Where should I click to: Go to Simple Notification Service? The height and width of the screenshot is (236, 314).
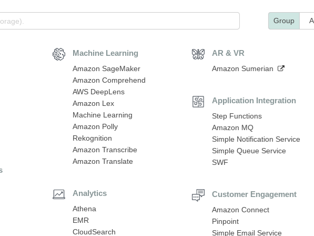[256, 140]
